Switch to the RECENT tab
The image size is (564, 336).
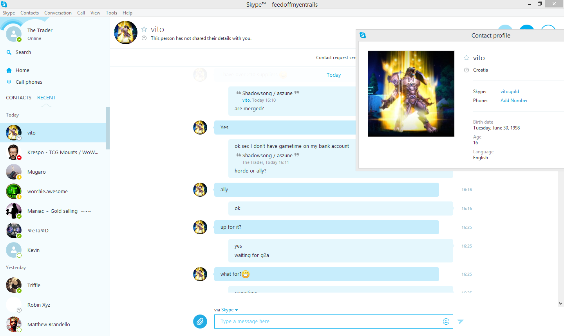pos(47,98)
